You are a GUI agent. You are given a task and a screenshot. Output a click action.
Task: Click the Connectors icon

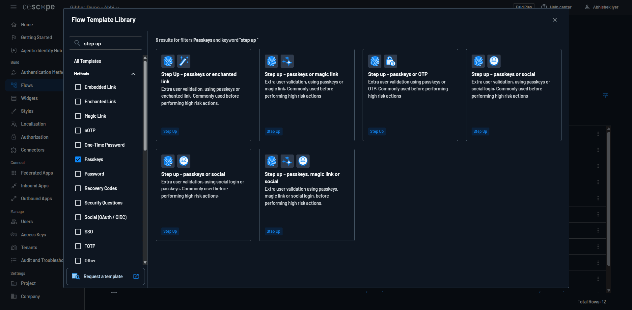point(14,150)
